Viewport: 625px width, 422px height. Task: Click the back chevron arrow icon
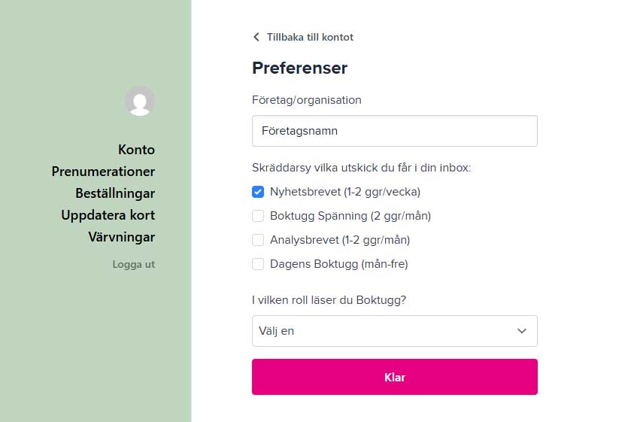256,37
